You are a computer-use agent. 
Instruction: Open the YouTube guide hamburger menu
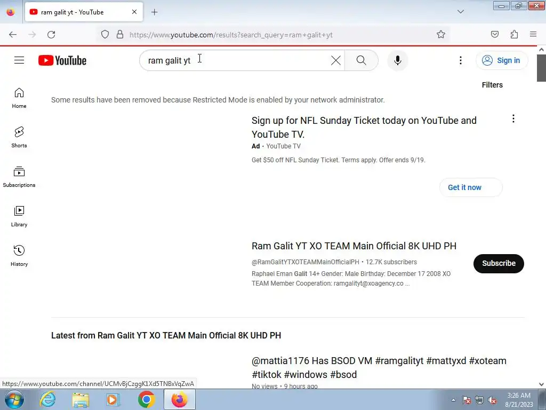(19, 60)
